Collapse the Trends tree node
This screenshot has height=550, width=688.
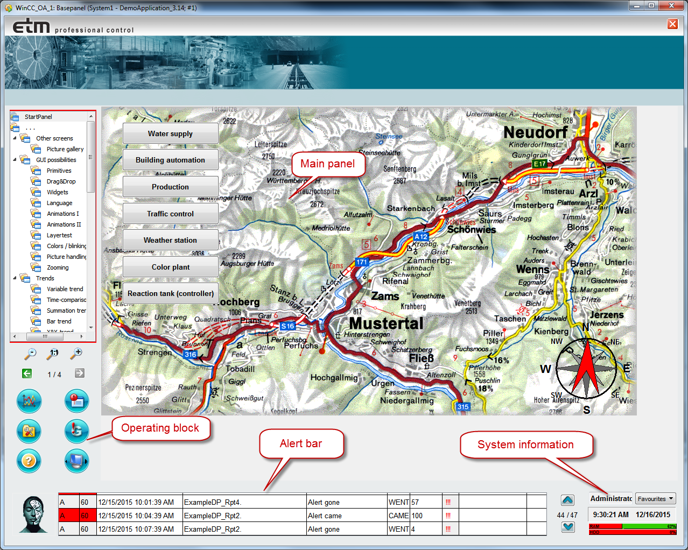[x=15, y=278]
